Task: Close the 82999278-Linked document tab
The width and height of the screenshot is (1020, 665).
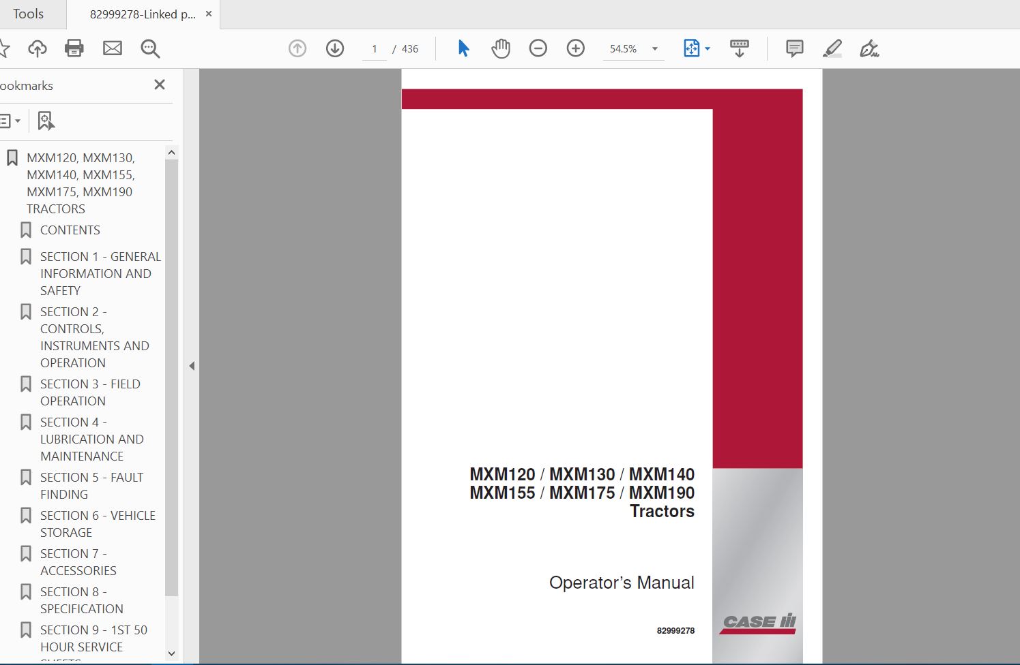Action: (x=209, y=14)
